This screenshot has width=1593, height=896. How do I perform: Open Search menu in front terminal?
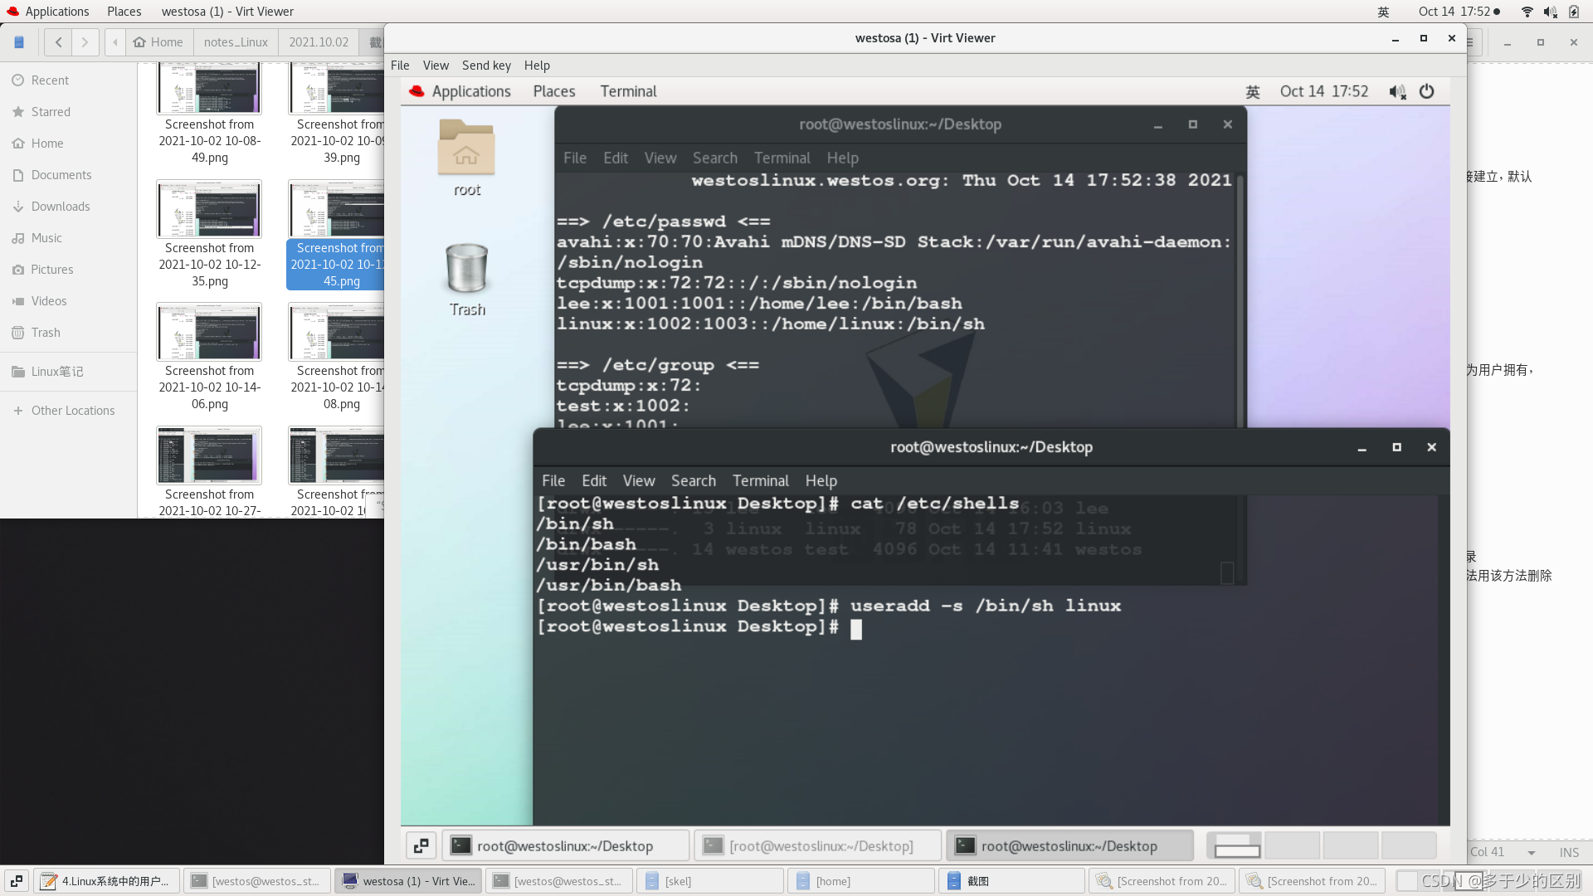pyautogui.click(x=693, y=480)
